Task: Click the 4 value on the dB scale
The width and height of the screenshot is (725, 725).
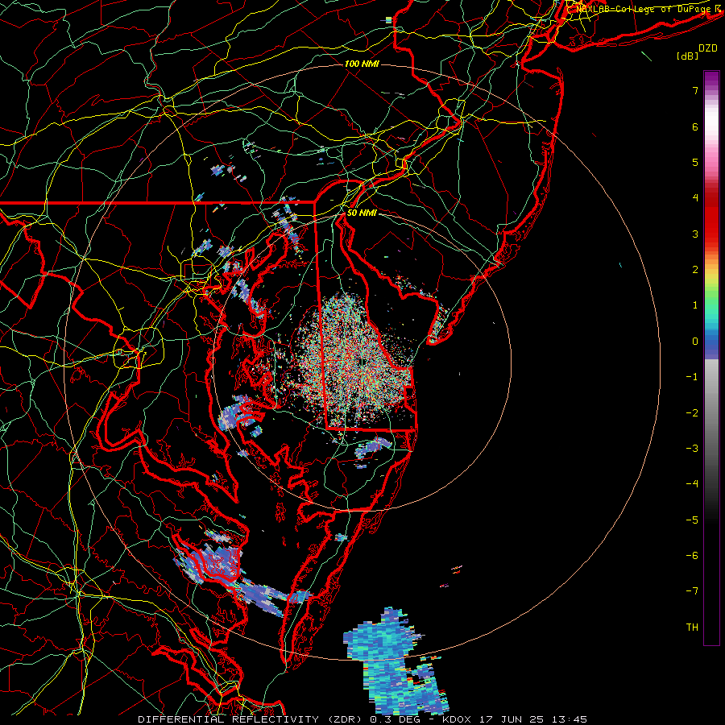Action: 695,198
